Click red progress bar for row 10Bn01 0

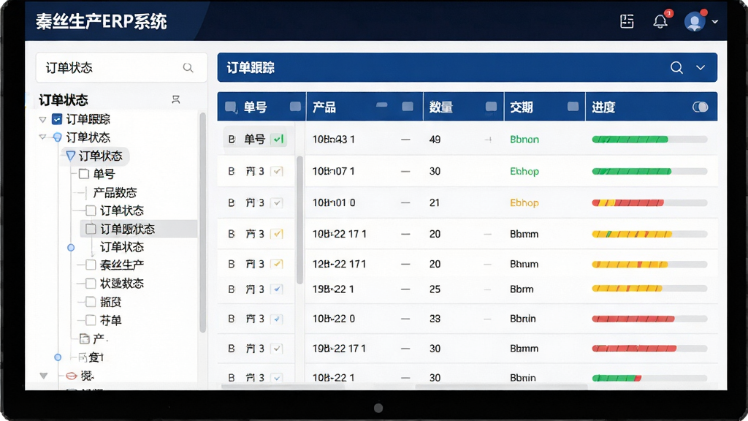(649, 203)
